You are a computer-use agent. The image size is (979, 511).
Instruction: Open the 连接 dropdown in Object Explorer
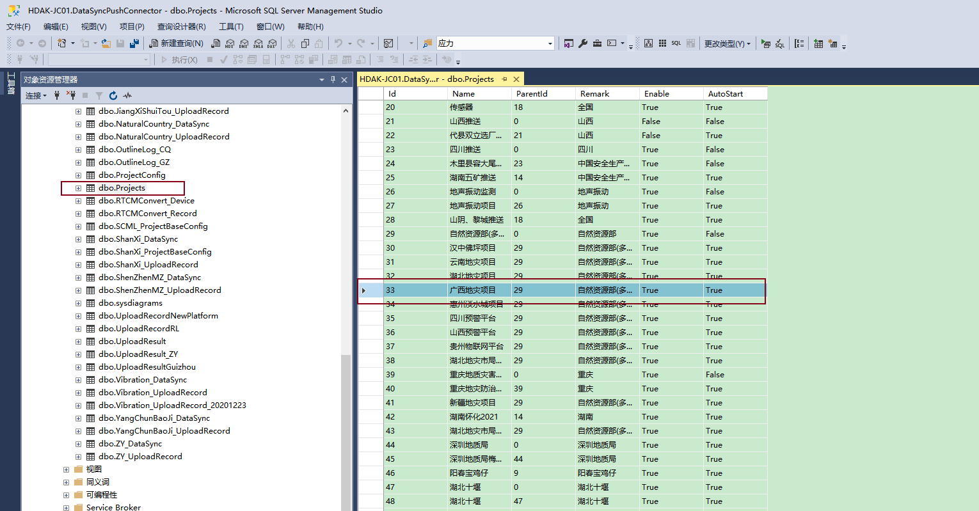pyautogui.click(x=36, y=95)
